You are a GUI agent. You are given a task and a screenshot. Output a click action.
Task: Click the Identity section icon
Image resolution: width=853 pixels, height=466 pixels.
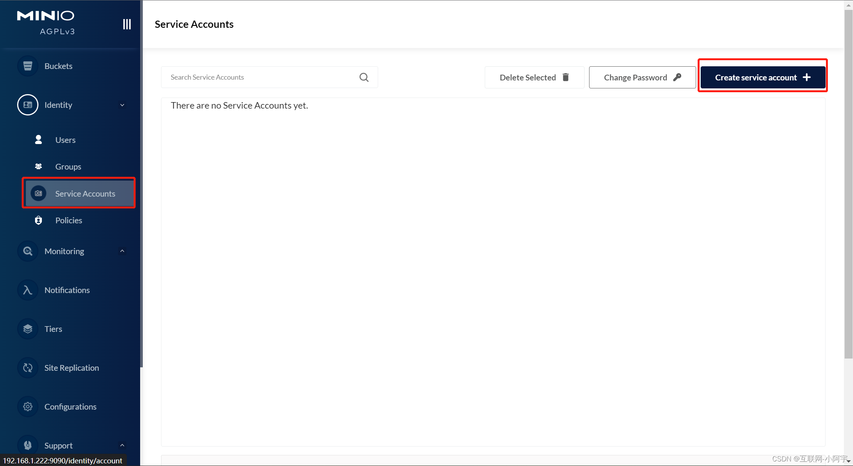tap(28, 105)
